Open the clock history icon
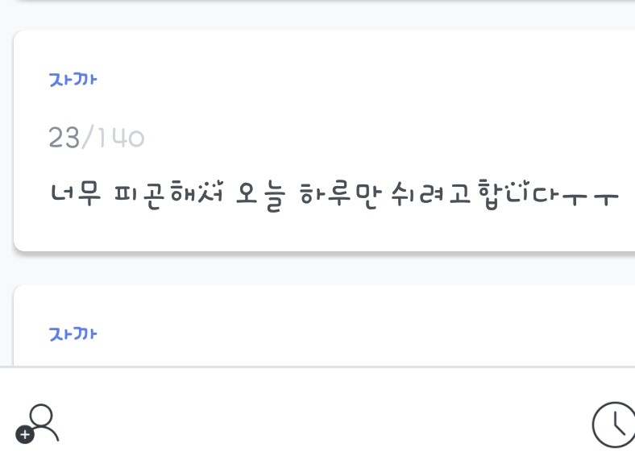Image resolution: width=635 pixels, height=476 pixels. [614, 424]
